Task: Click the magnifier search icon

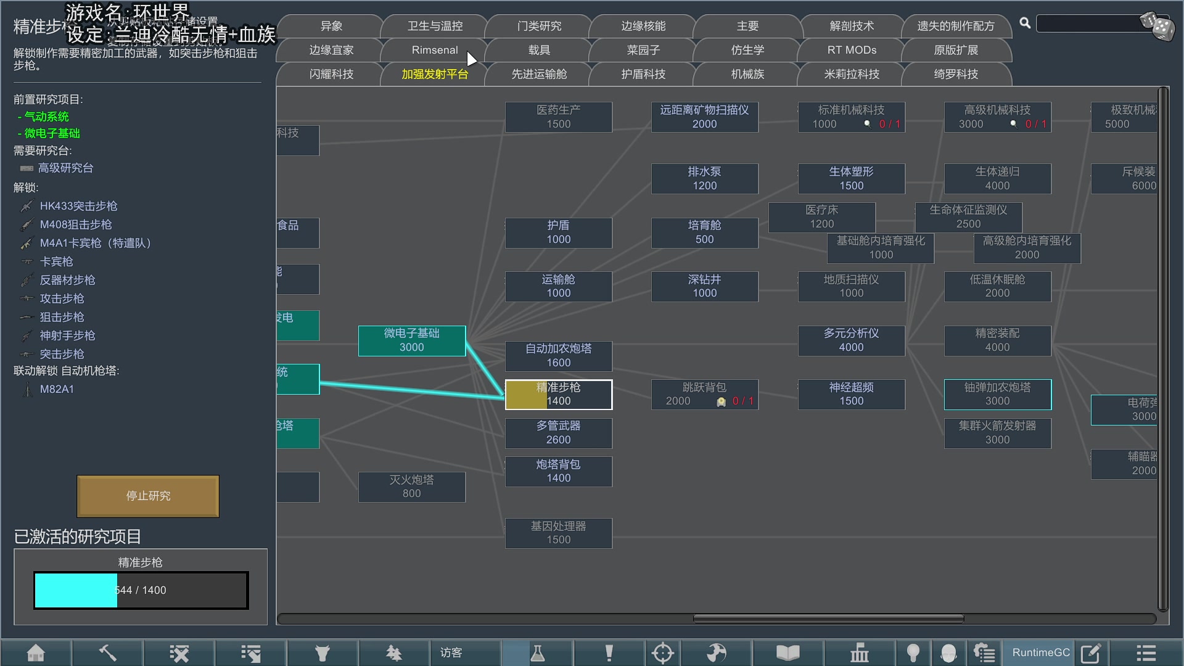Action: 1025,23
